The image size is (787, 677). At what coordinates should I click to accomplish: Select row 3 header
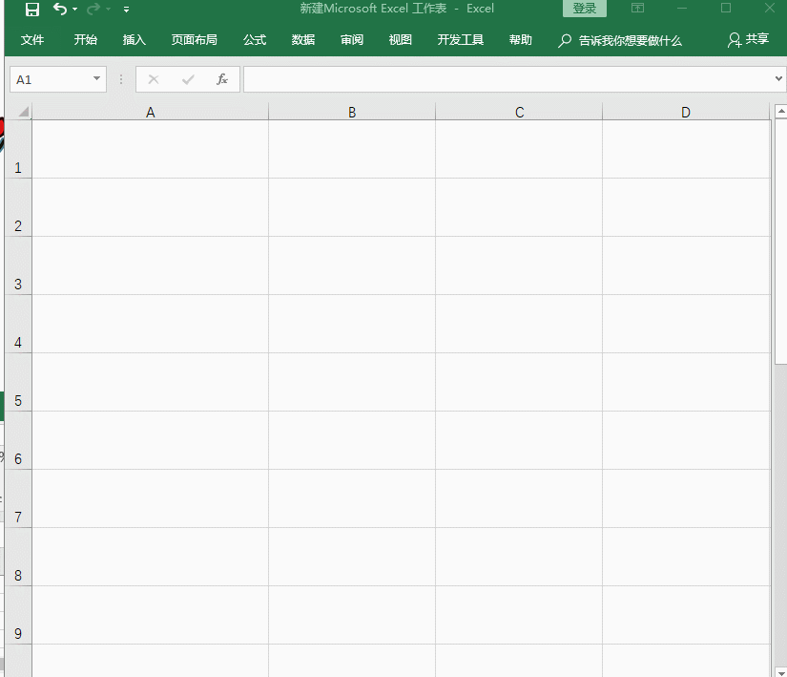click(18, 265)
